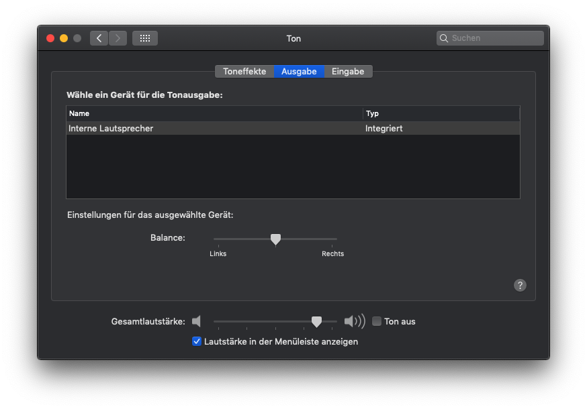Switch to the Toneffekte tab

click(244, 71)
